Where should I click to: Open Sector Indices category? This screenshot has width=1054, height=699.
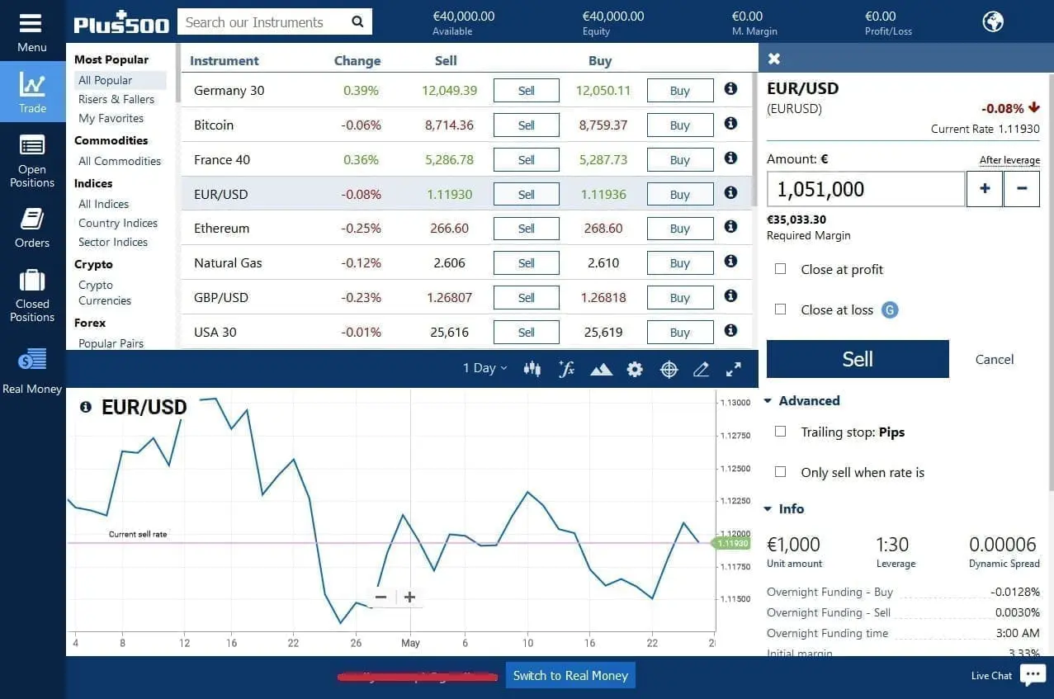113,242
